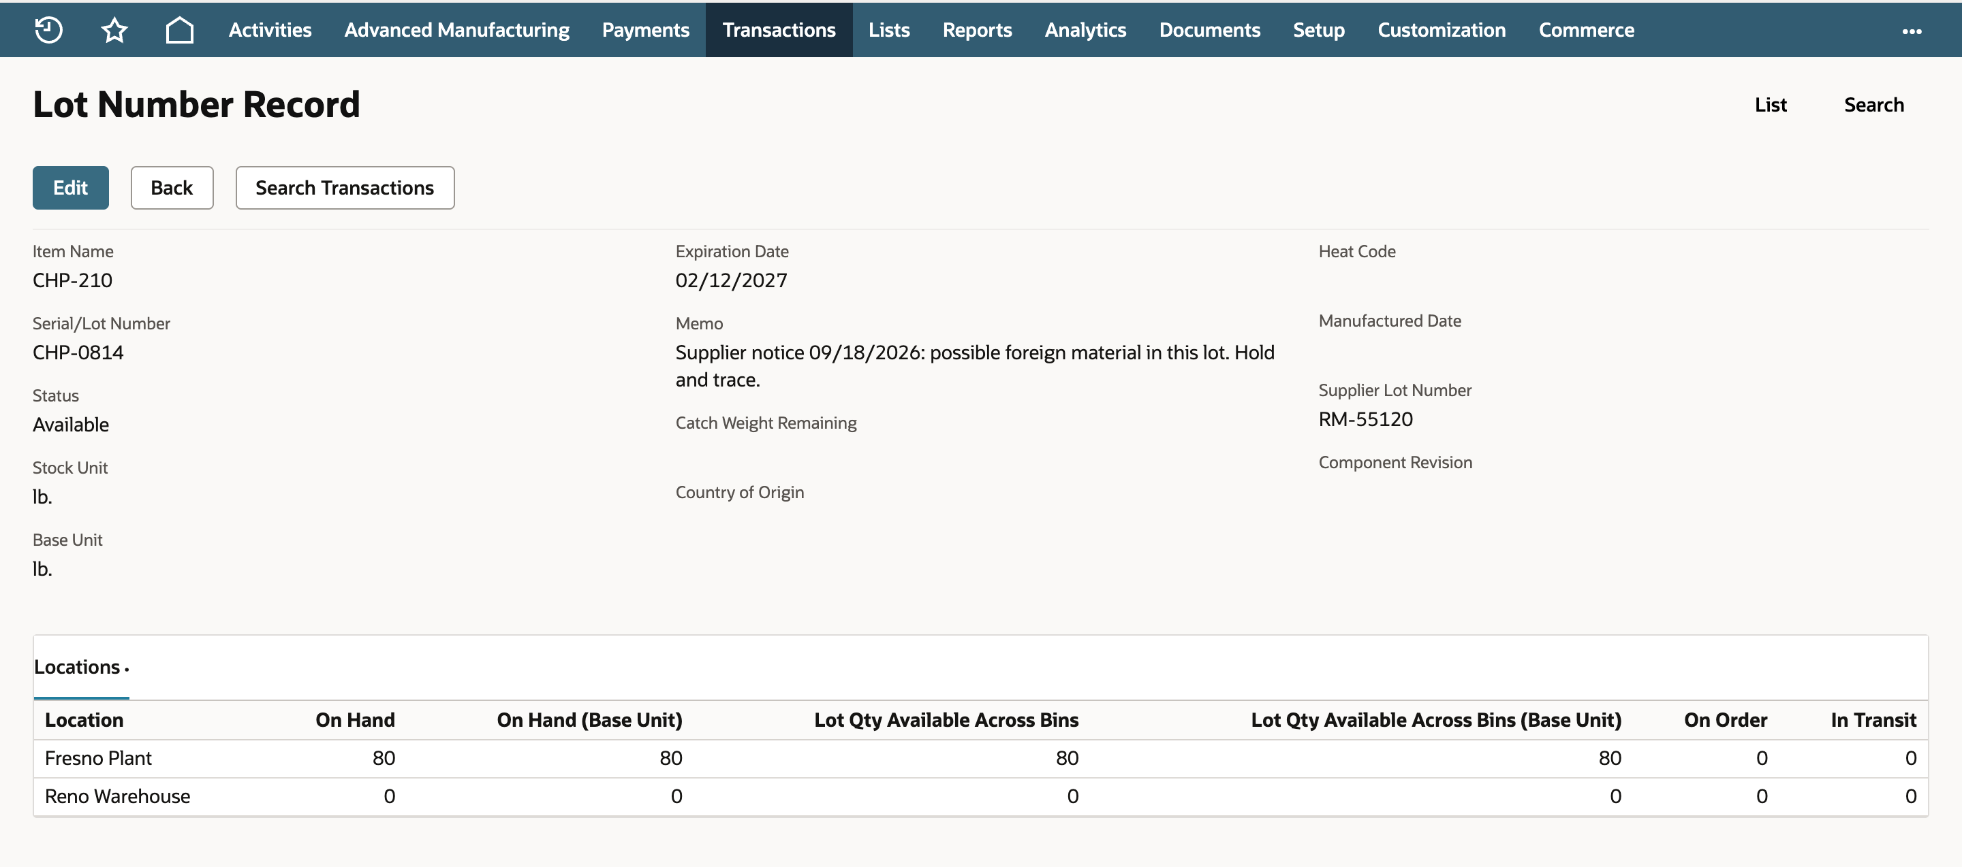Click the lot number value CHP-0814
This screenshot has height=867, width=1962.
pos(78,353)
